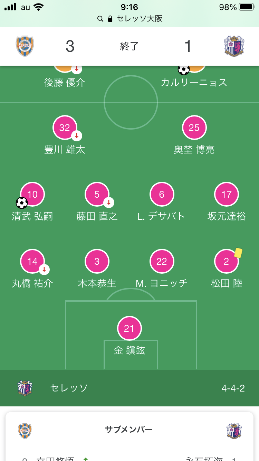Tap the Cerezo crest in formation bar
Viewport: 259px width, 461px height.
[25, 388]
